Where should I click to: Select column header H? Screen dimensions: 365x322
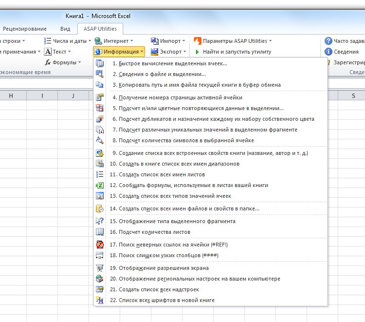tap(11, 95)
